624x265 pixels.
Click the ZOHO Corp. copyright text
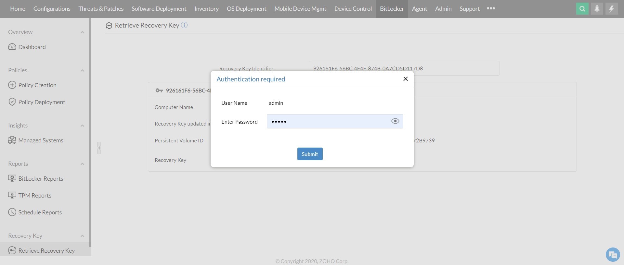coord(312,261)
